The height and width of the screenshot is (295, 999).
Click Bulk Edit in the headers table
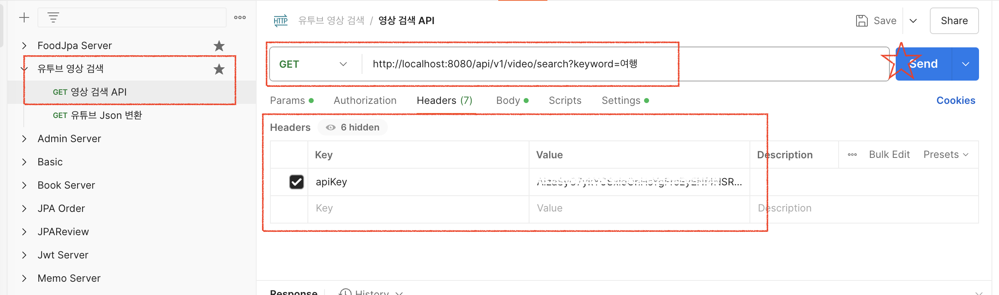point(889,155)
